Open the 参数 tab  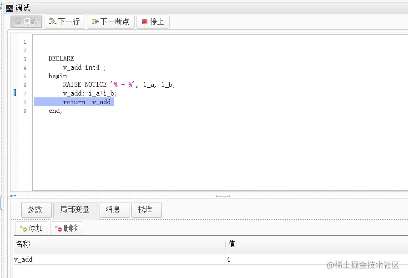(x=36, y=210)
